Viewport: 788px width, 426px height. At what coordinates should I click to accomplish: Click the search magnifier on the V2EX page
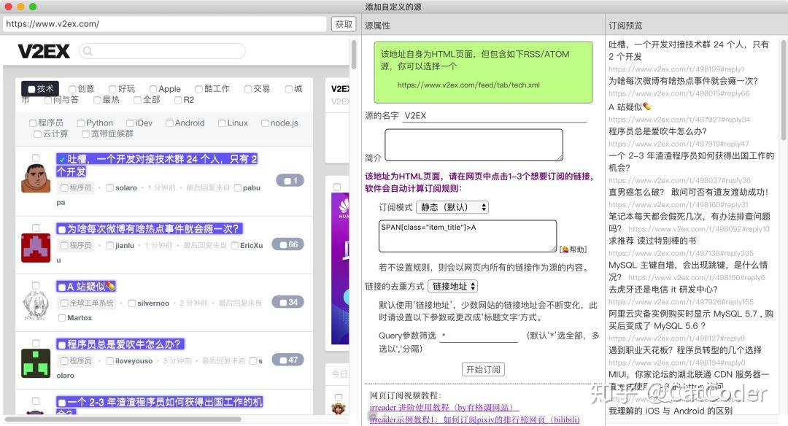pos(88,51)
